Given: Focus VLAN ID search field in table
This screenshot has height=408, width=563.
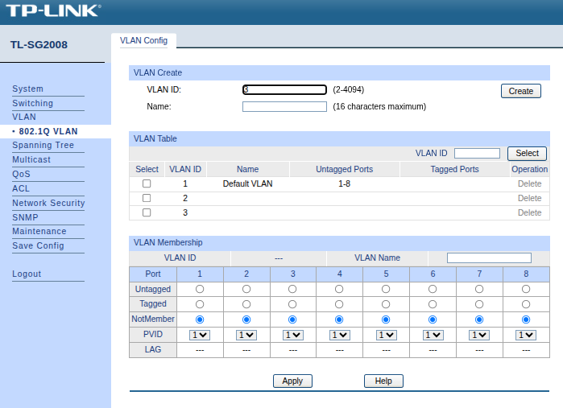Looking at the screenshot, I should (x=477, y=153).
